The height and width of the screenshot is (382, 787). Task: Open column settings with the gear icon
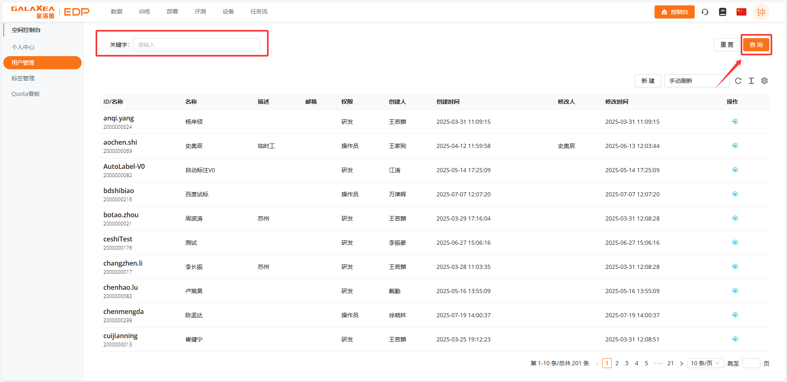(764, 81)
